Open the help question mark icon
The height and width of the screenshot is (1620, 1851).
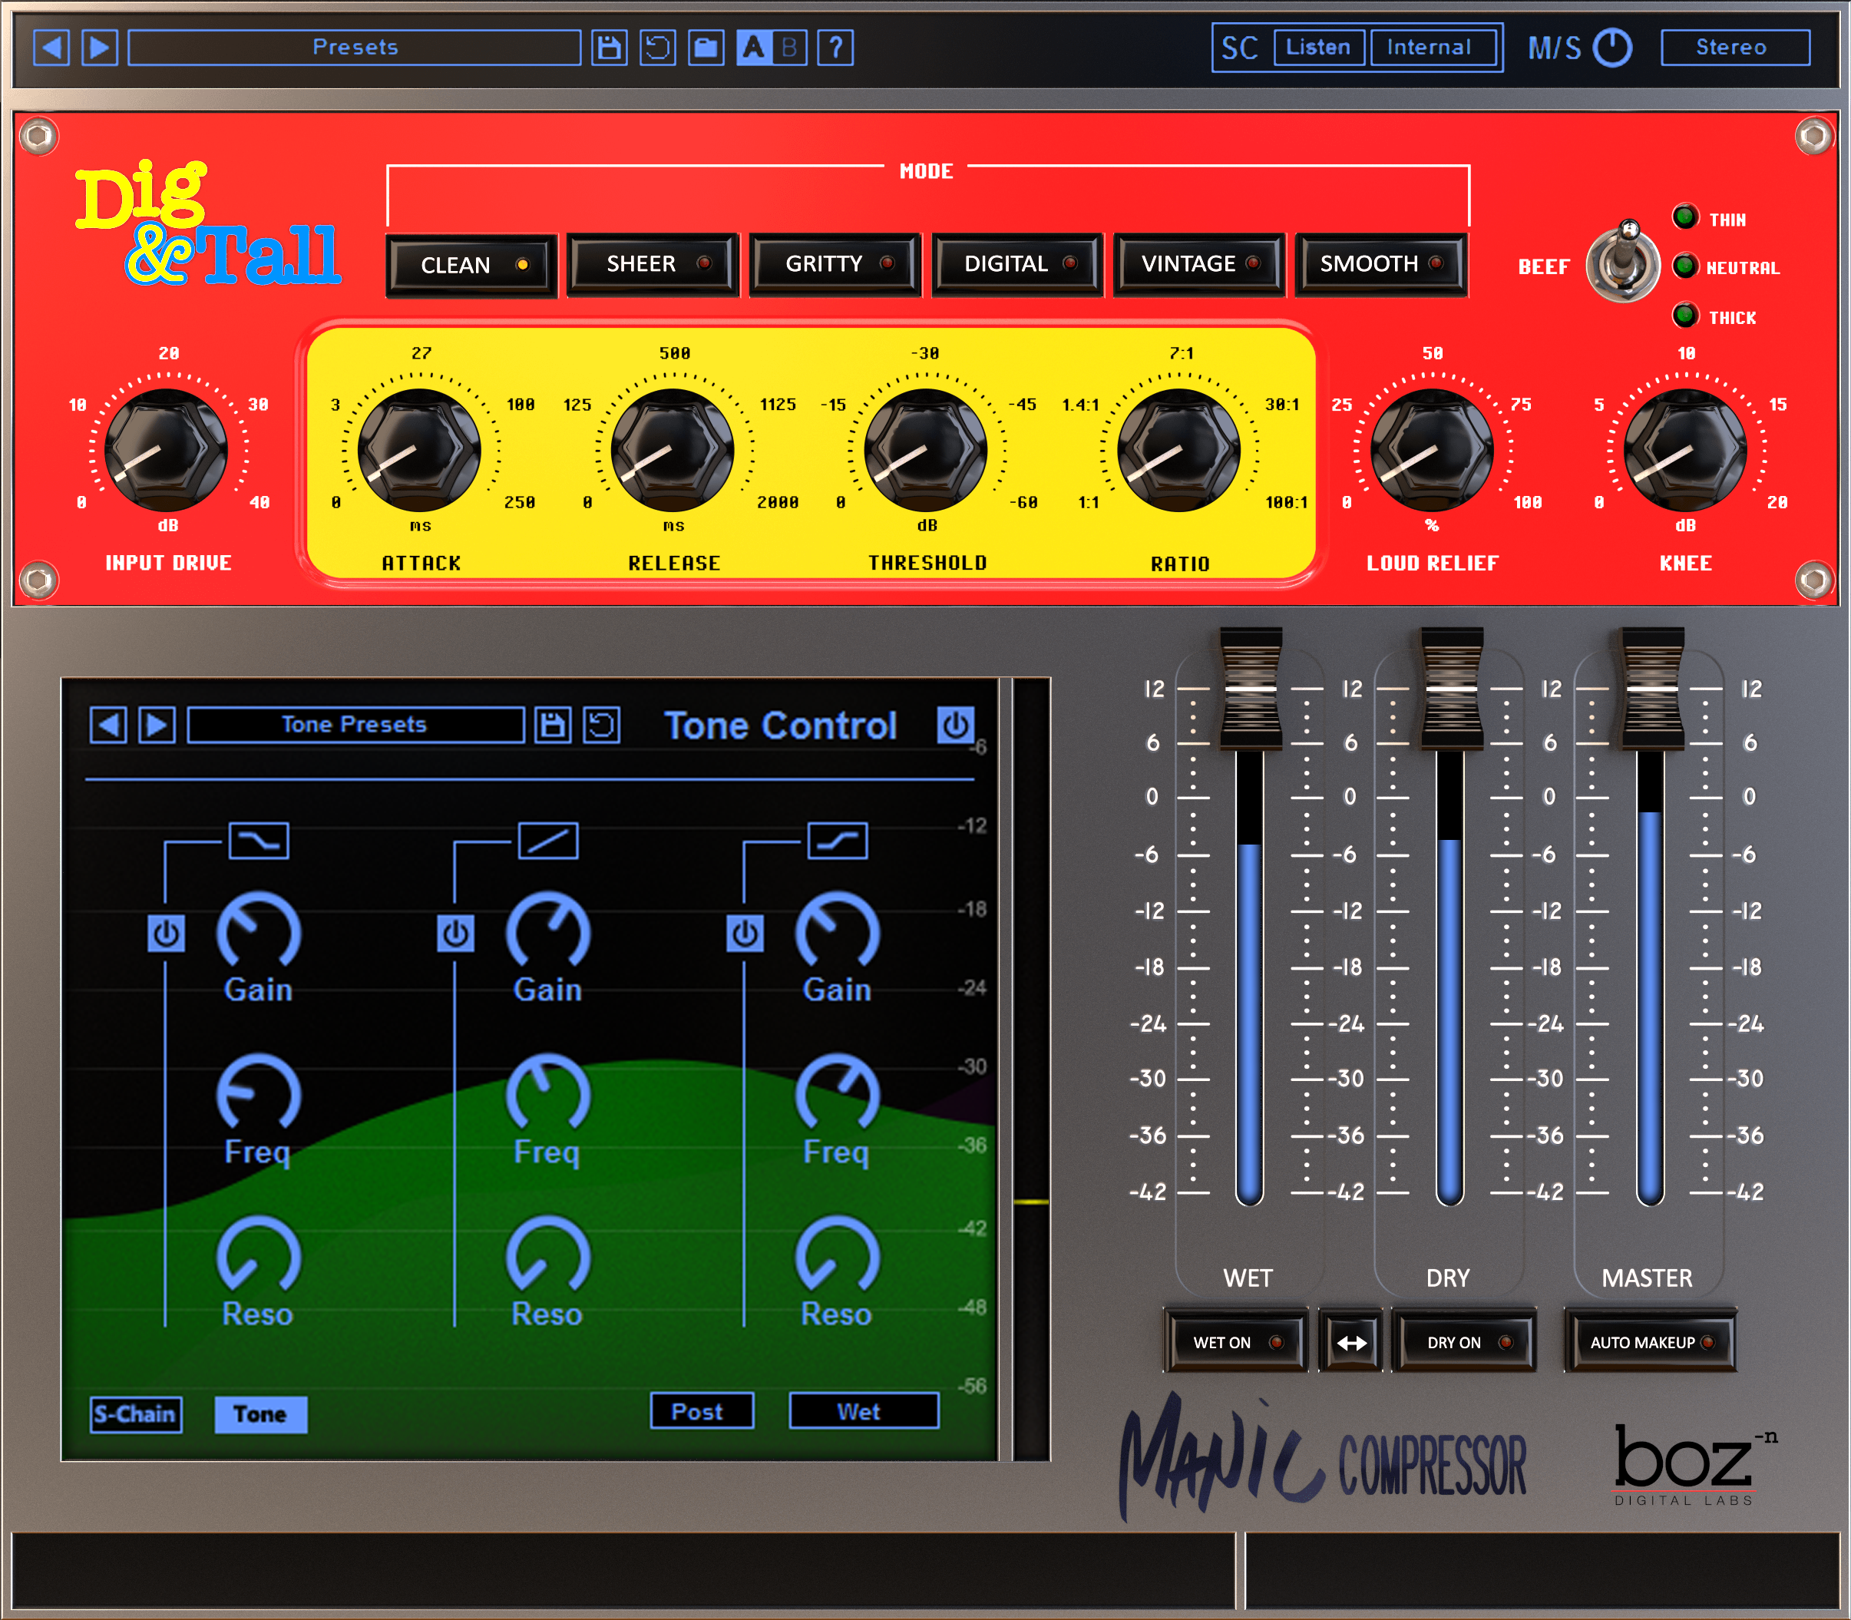pyautogui.click(x=836, y=47)
